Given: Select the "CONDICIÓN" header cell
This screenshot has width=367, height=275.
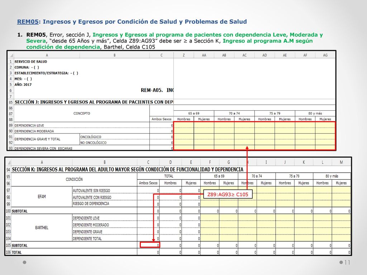Looking at the screenshot, I should [74, 179].
